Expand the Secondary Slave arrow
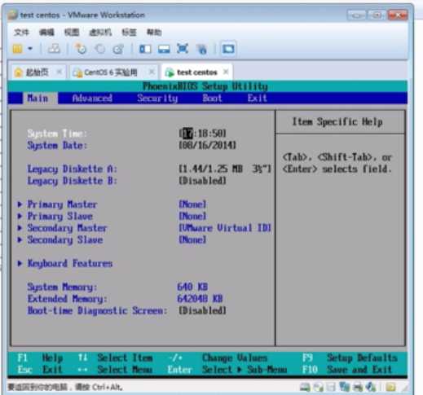Viewport: 423px width, 395px height. (x=20, y=240)
